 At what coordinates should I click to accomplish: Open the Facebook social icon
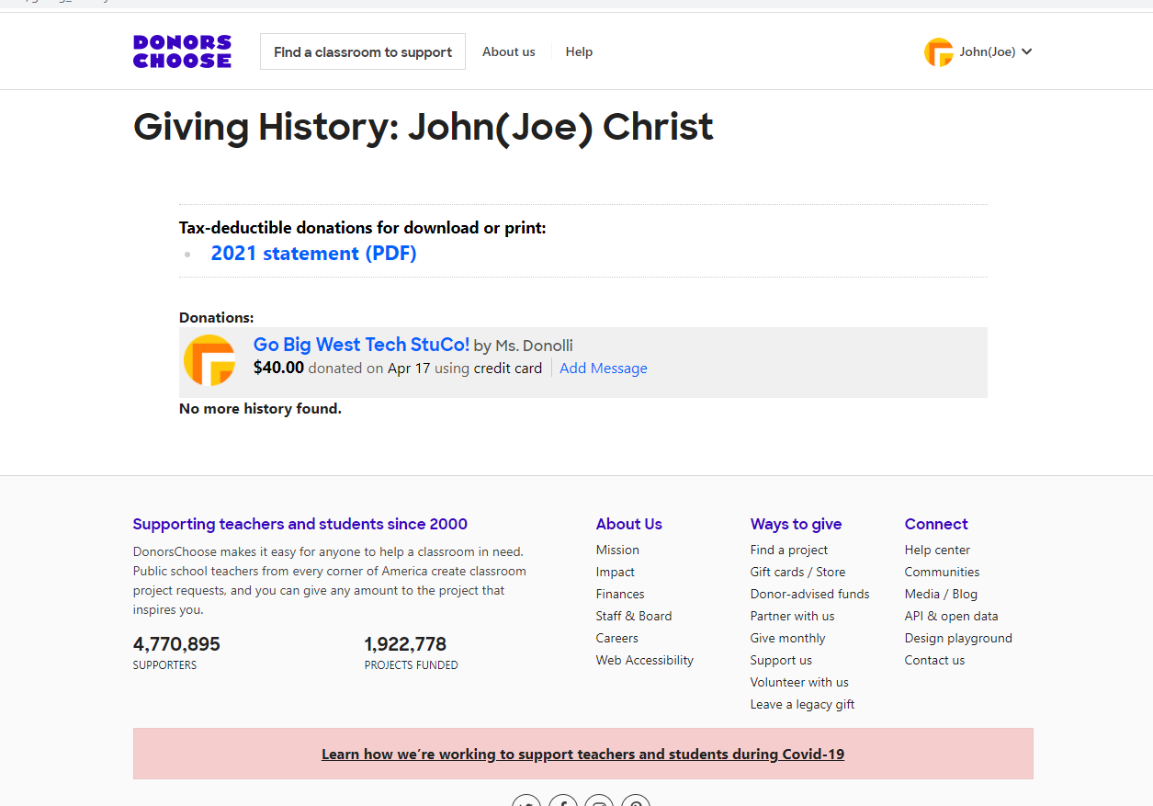(563, 800)
